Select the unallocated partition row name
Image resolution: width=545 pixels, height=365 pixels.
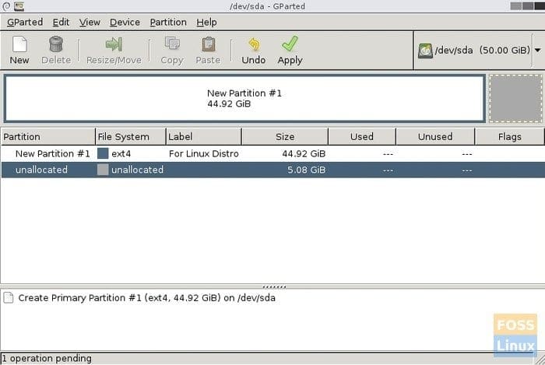coord(42,170)
